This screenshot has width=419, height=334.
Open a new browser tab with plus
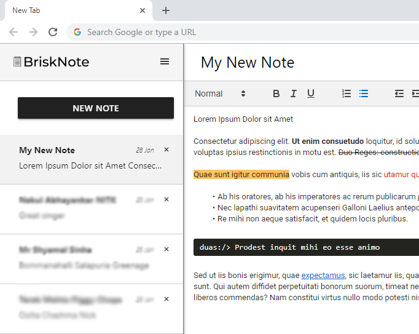[166, 10]
